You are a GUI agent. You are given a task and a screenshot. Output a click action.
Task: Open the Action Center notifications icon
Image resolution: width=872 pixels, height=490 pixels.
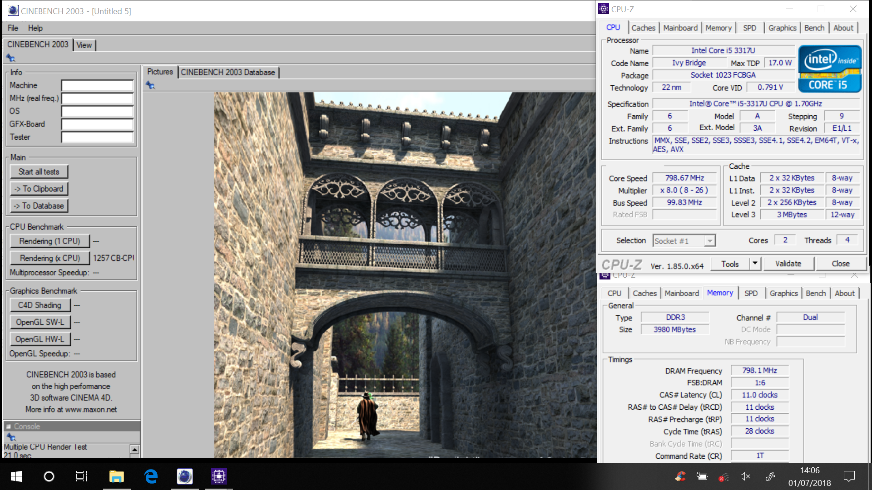849,476
